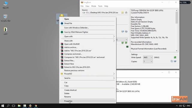The height and width of the screenshot is (108, 192).
Task: Show hidden system tray icons
Action: pyautogui.click(x=177, y=106)
